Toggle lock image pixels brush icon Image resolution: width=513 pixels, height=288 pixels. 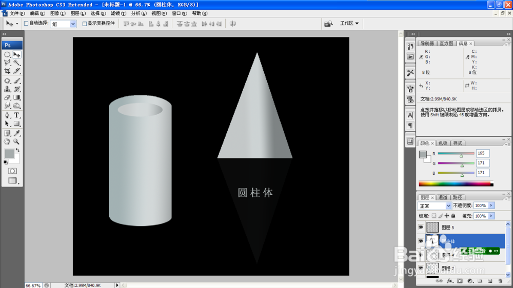(440, 216)
